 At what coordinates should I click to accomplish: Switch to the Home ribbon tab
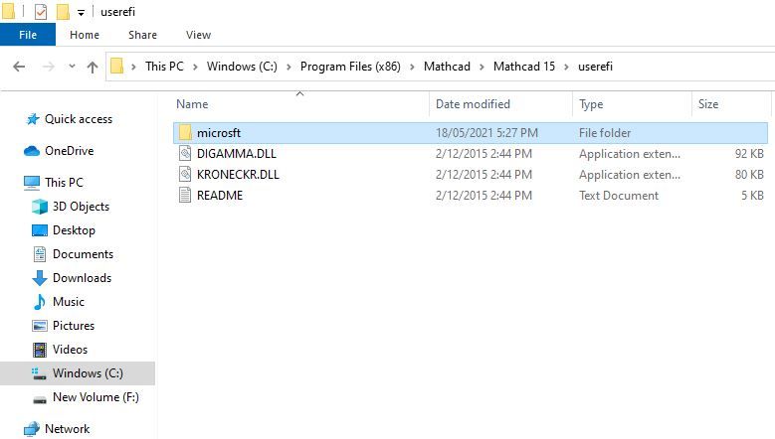[x=85, y=35]
